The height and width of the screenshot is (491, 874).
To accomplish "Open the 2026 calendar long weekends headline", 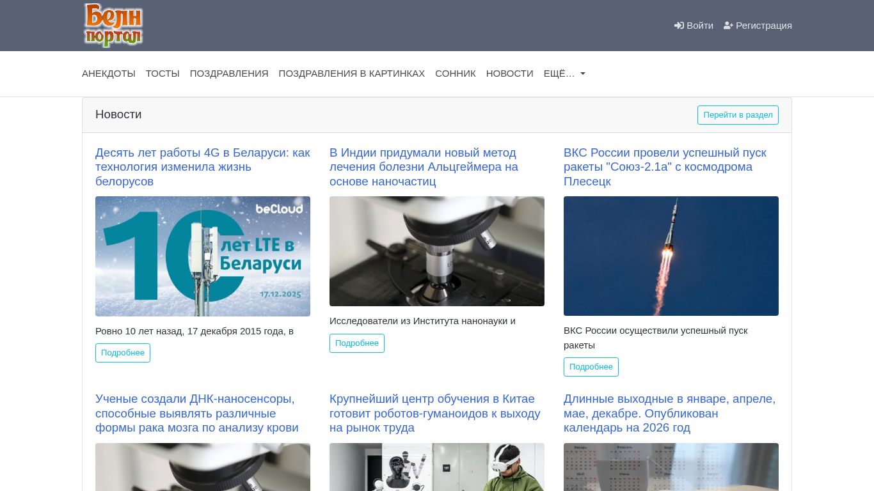I will [x=669, y=413].
